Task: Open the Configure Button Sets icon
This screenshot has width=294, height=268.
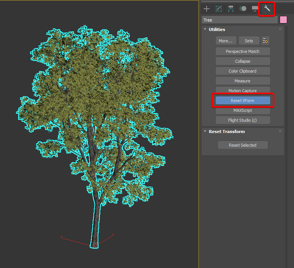Action: pos(265,41)
